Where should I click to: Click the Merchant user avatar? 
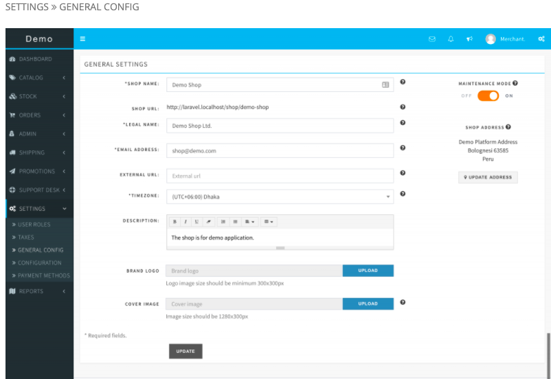coord(491,39)
